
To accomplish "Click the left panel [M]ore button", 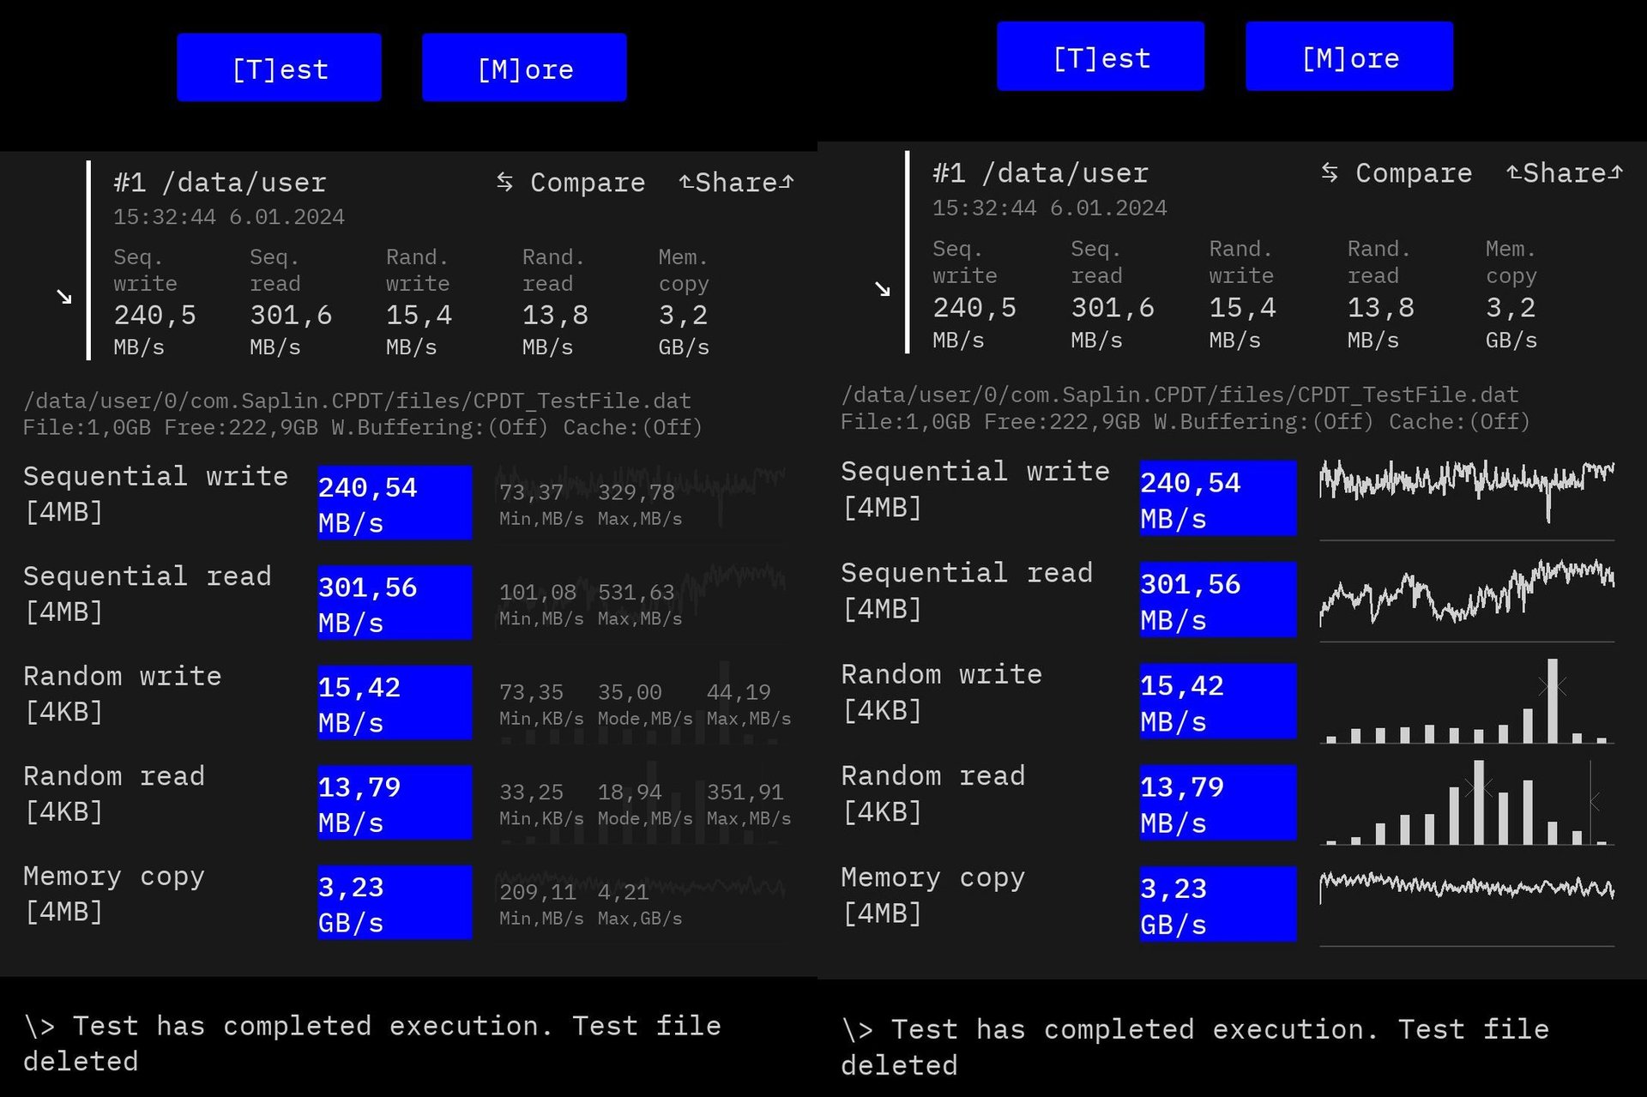I will click(x=524, y=68).
